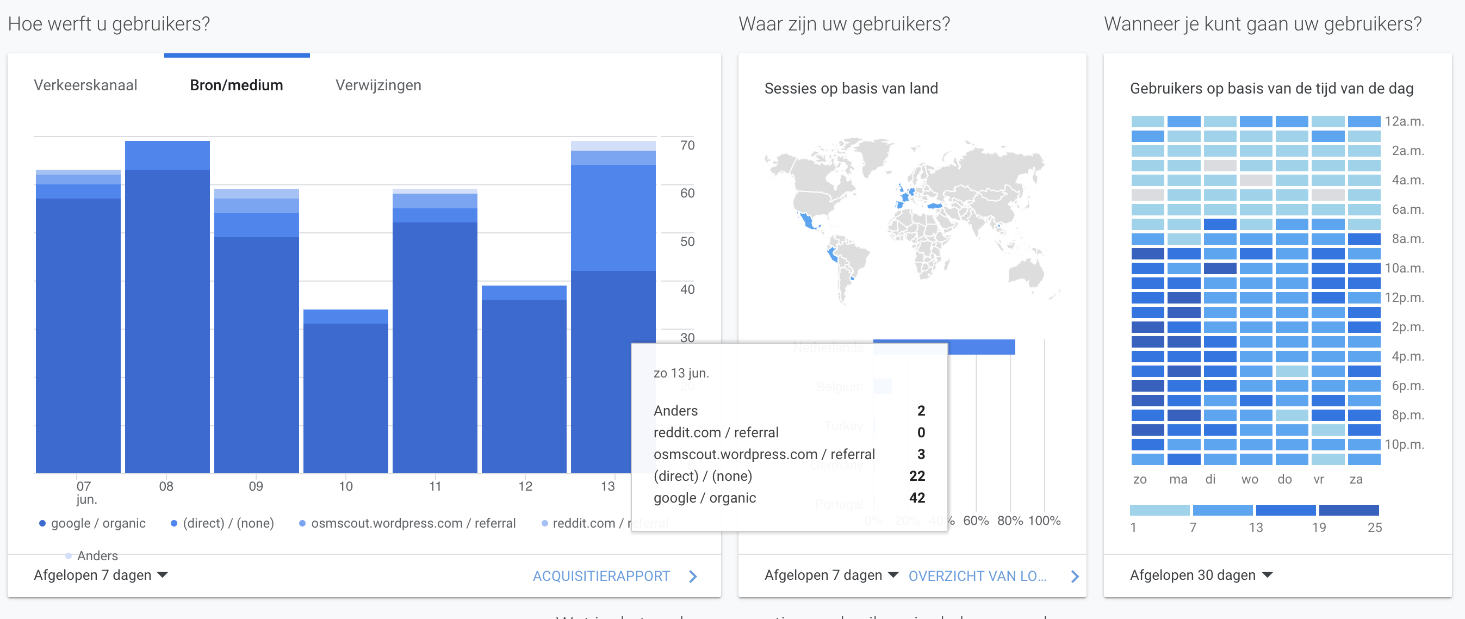
Task: Expand the Afgelopen 7 dagen dropdown under country map
Action: pyautogui.click(x=831, y=575)
